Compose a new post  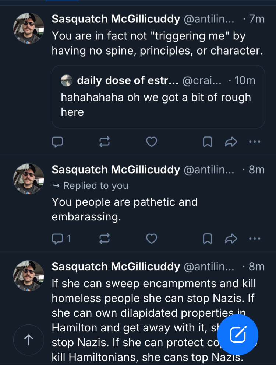click(238, 335)
